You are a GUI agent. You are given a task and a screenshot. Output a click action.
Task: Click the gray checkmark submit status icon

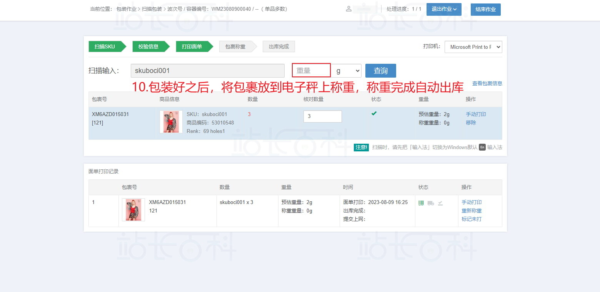point(440,203)
